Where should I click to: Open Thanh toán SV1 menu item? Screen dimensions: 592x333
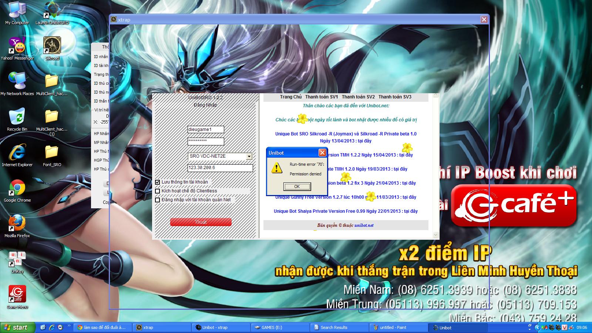pyautogui.click(x=322, y=97)
